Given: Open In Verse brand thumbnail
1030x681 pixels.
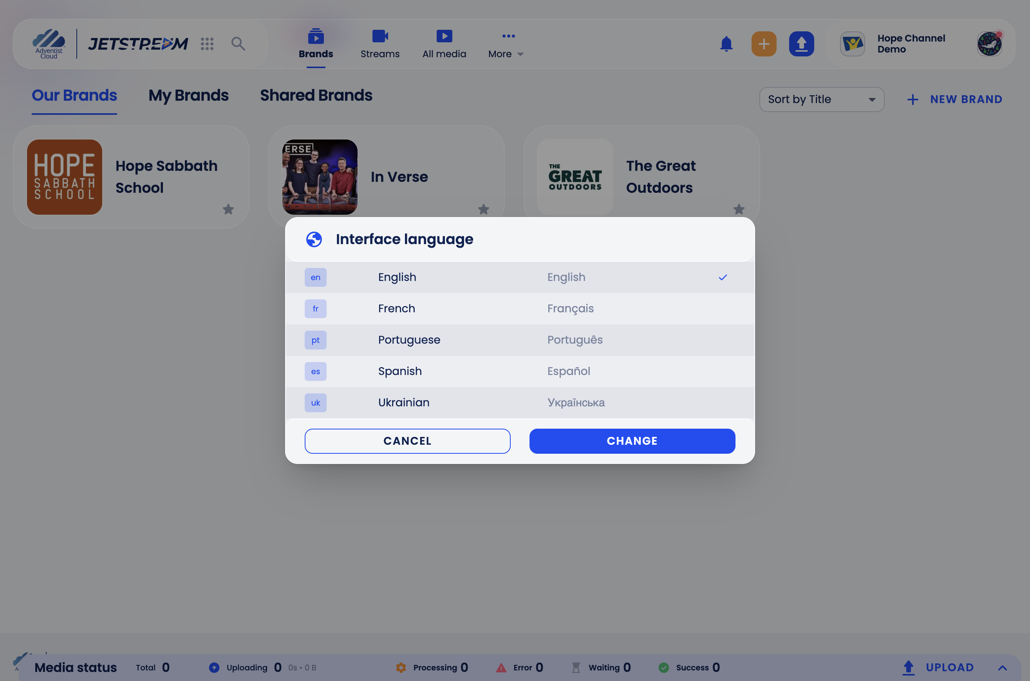Looking at the screenshot, I should click(x=320, y=177).
